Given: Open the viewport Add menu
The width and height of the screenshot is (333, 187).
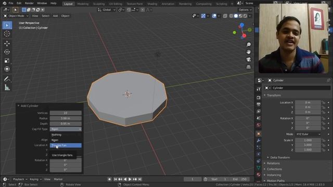Looking at the screenshot, I should [55, 16].
